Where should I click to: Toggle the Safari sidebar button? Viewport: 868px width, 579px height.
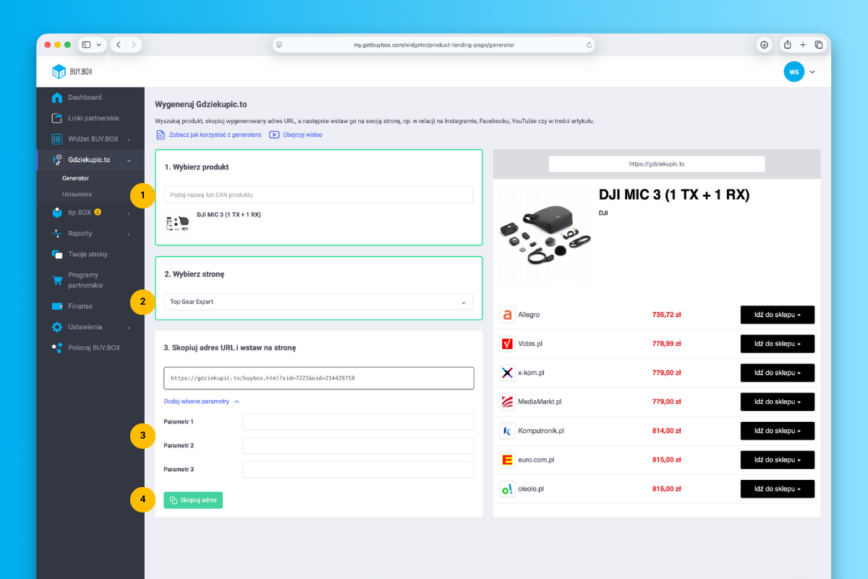click(86, 45)
